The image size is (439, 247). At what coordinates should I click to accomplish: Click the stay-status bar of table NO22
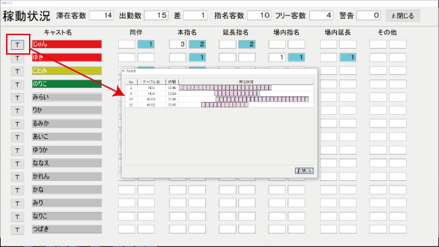(225, 105)
